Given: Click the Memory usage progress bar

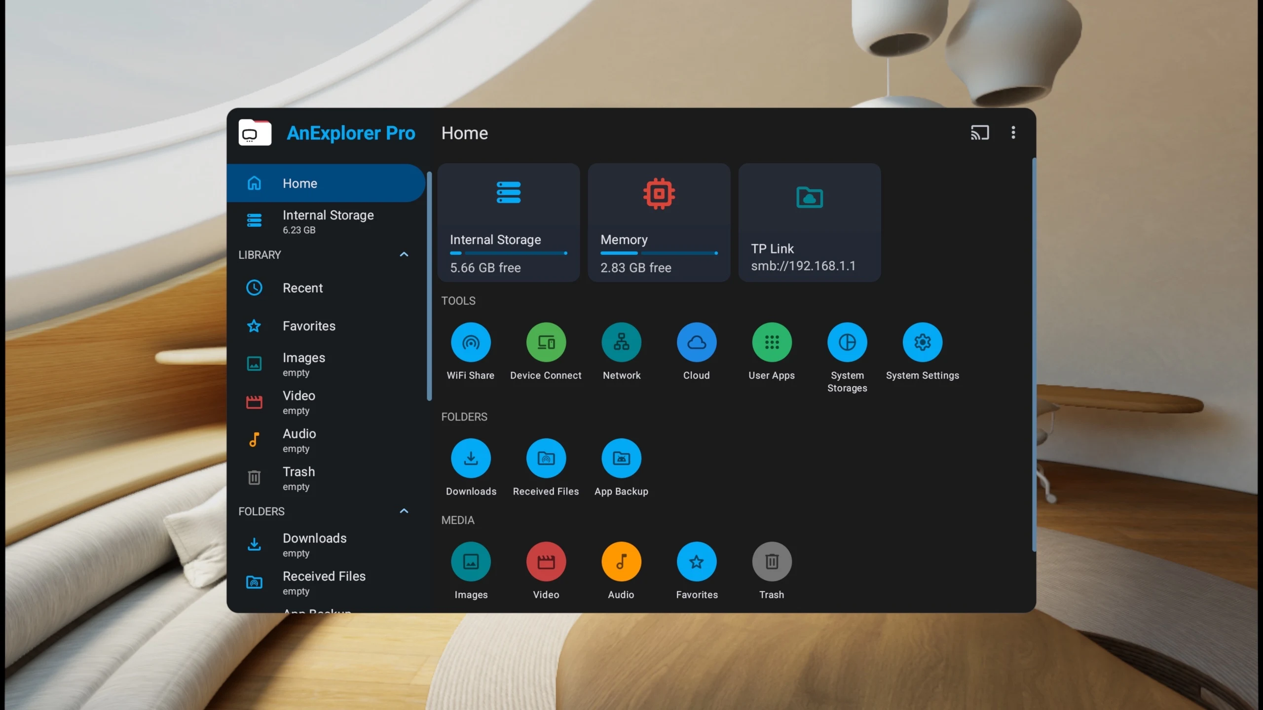Looking at the screenshot, I should click(x=659, y=253).
